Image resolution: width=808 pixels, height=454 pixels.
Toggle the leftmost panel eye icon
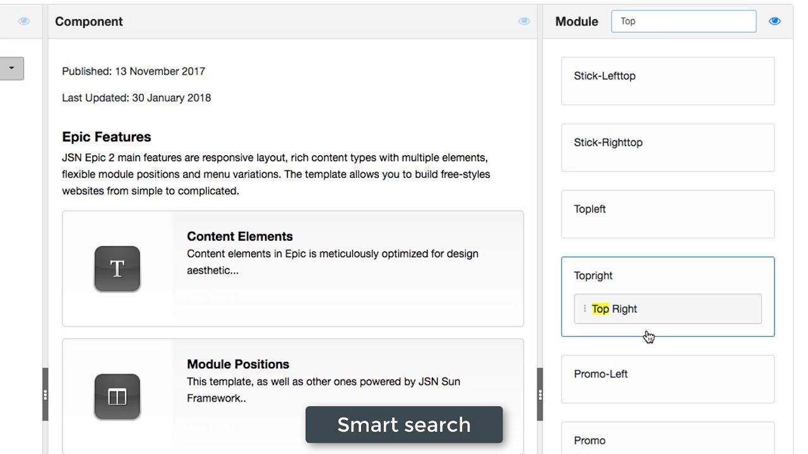pyautogui.click(x=24, y=21)
